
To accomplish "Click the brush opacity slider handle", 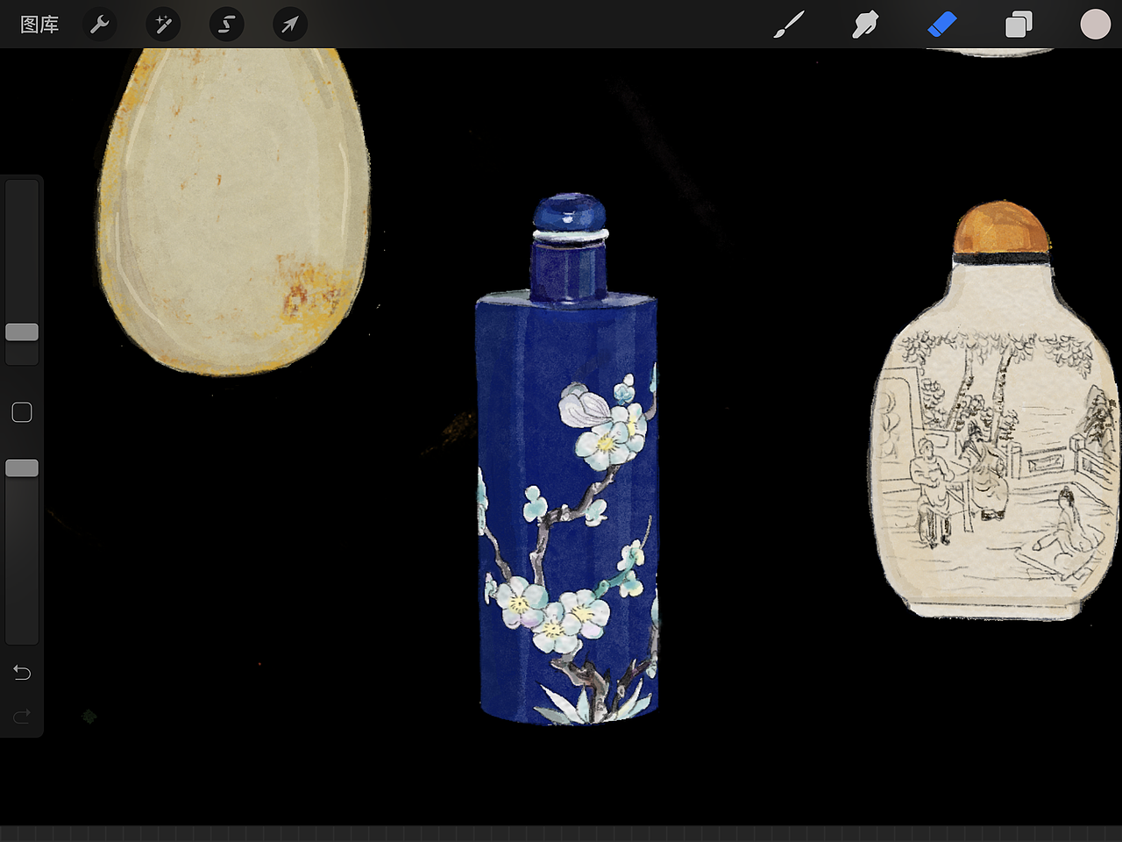I will pos(22,468).
